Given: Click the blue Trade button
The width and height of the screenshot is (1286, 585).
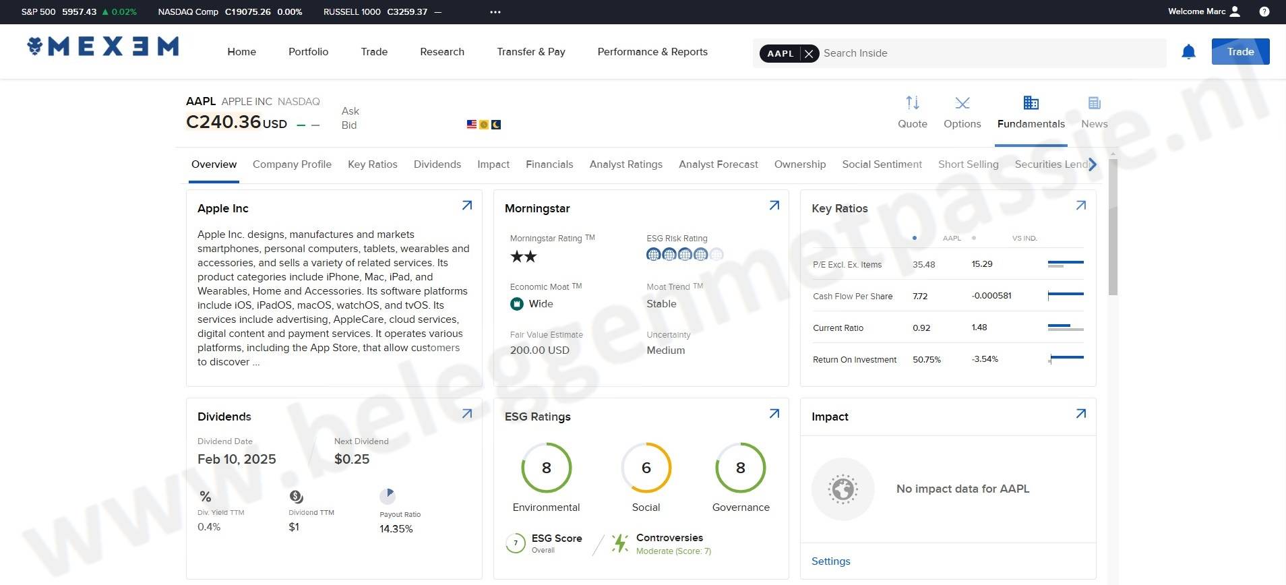Looking at the screenshot, I should [x=1240, y=52].
